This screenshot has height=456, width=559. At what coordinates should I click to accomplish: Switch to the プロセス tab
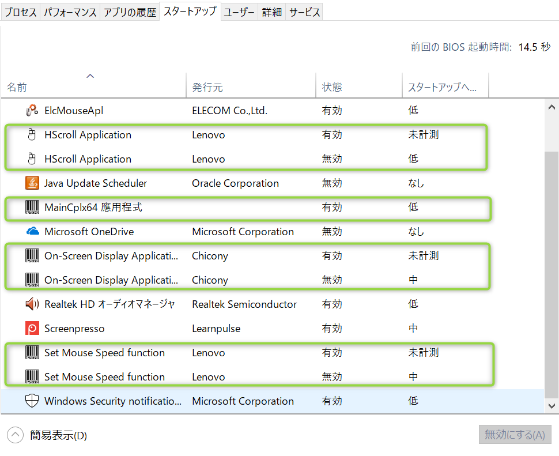click(21, 12)
